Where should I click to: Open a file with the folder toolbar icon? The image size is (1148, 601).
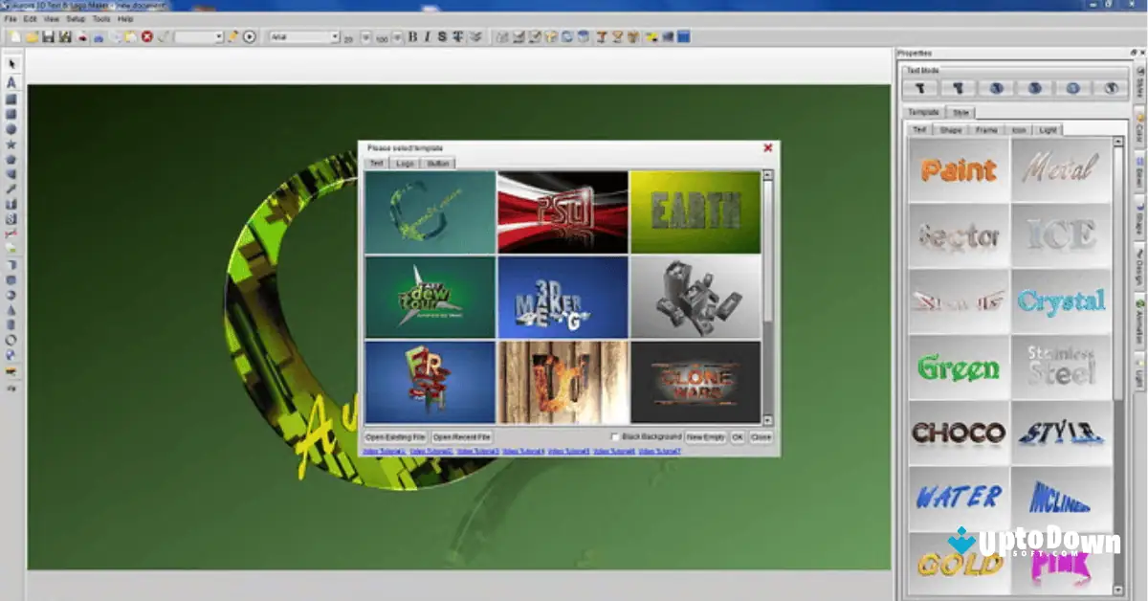32,36
